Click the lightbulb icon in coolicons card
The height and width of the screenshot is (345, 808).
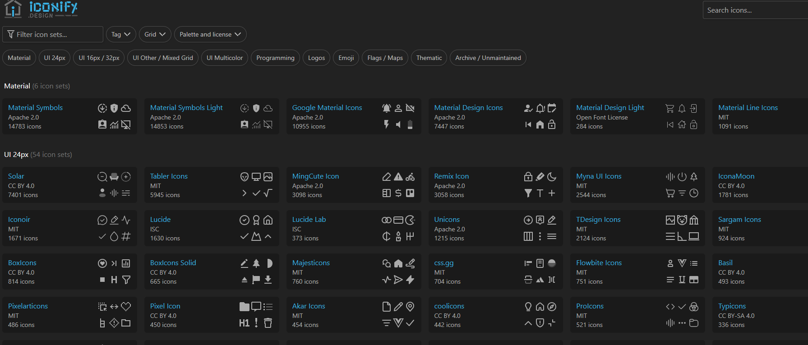tap(528, 307)
